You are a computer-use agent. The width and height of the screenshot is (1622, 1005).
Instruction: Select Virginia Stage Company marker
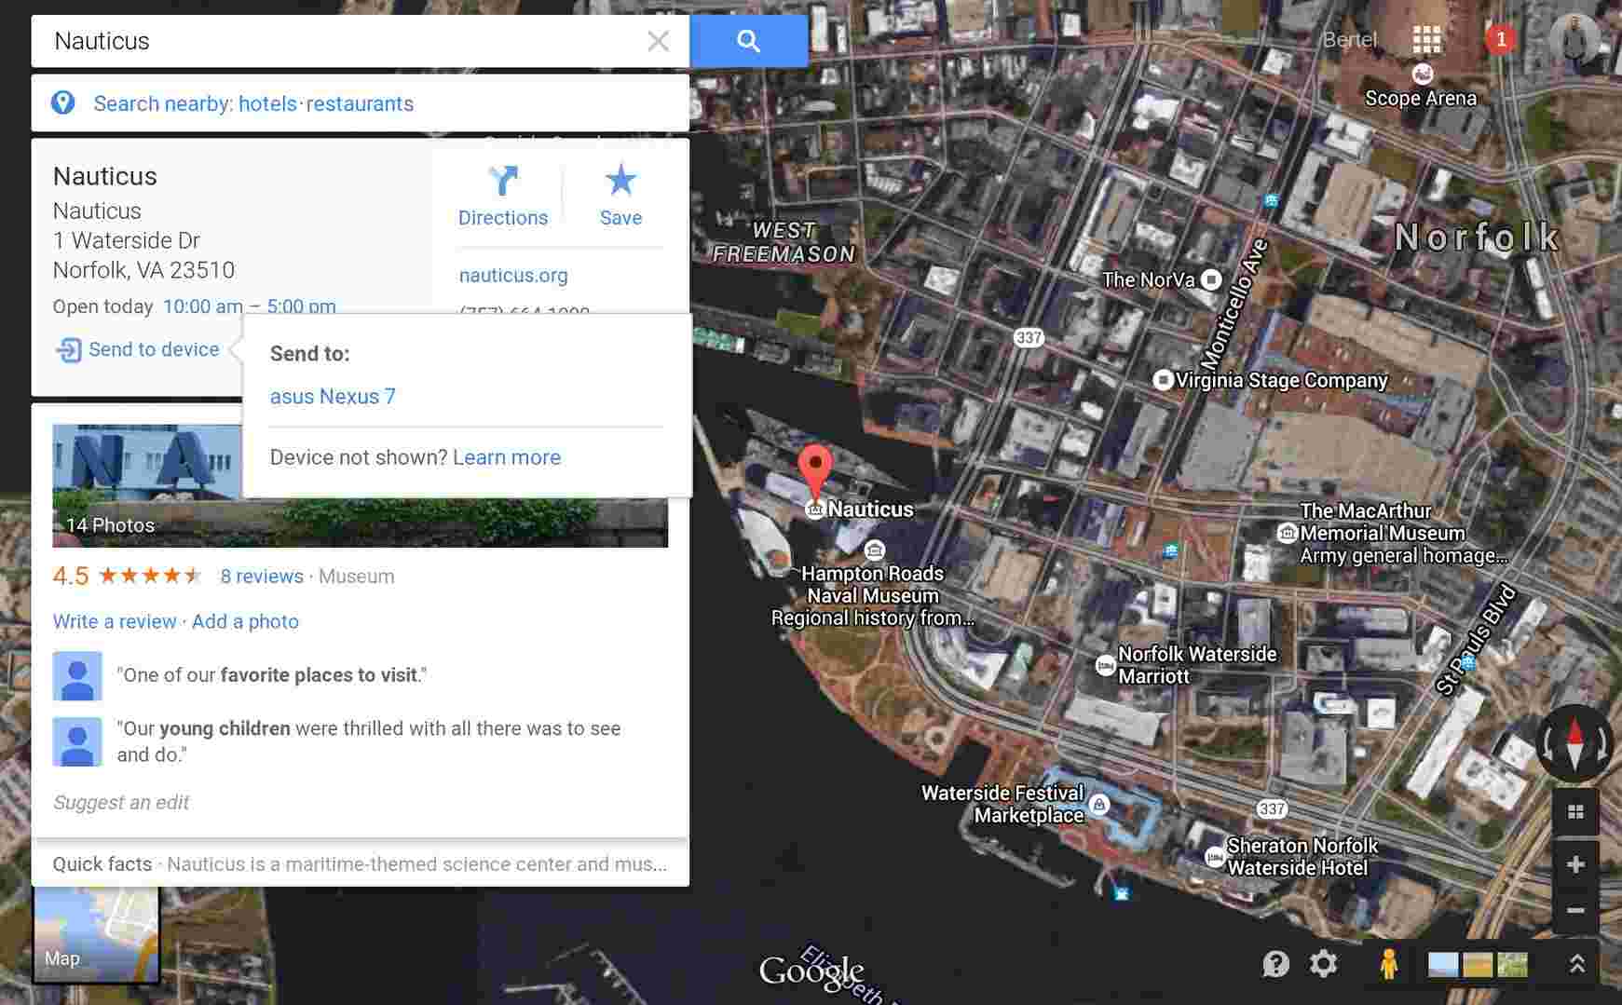coord(1162,380)
